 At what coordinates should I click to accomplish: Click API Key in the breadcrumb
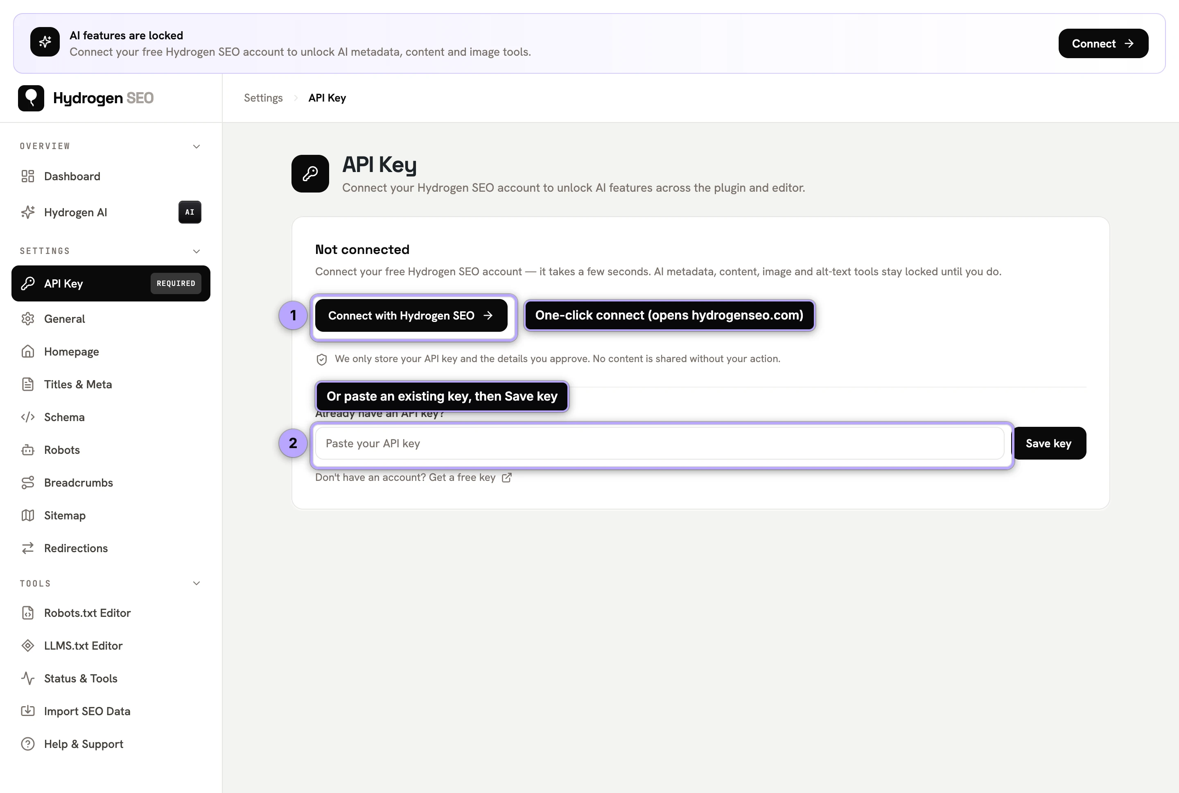coord(327,98)
